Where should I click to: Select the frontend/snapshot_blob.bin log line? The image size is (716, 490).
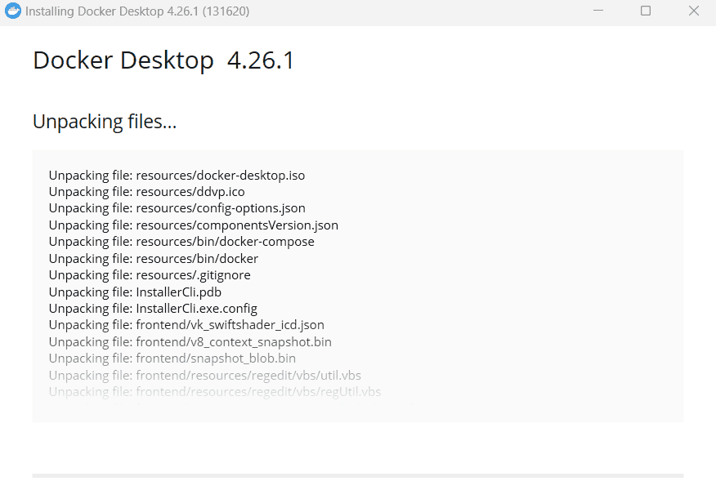[x=172, y=359]
